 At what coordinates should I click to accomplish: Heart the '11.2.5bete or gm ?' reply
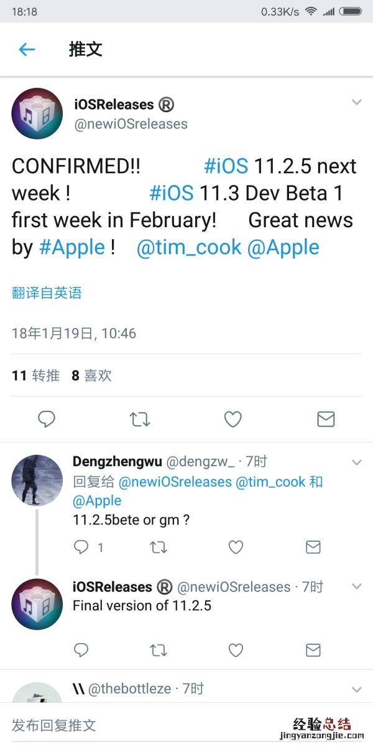[236, 547]
